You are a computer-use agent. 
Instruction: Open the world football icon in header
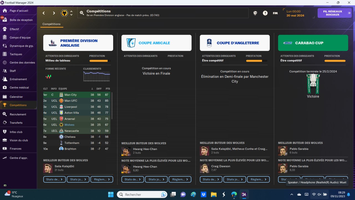pos(255,13)
